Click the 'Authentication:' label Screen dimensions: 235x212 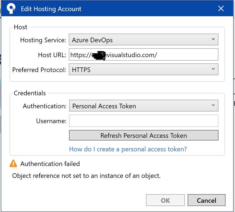click(x=44, y=106)
